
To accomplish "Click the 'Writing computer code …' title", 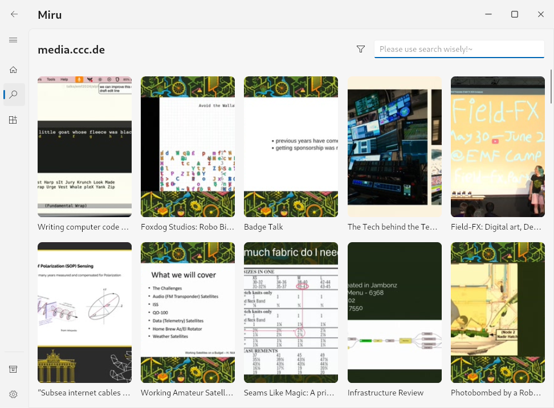I will click(x=83, y=227).
